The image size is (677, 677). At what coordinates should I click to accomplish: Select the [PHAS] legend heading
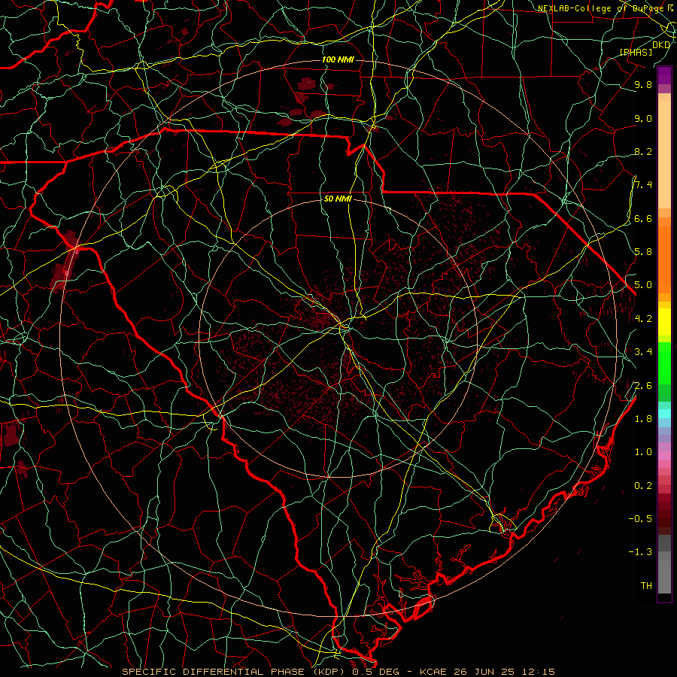coord(636,52)
